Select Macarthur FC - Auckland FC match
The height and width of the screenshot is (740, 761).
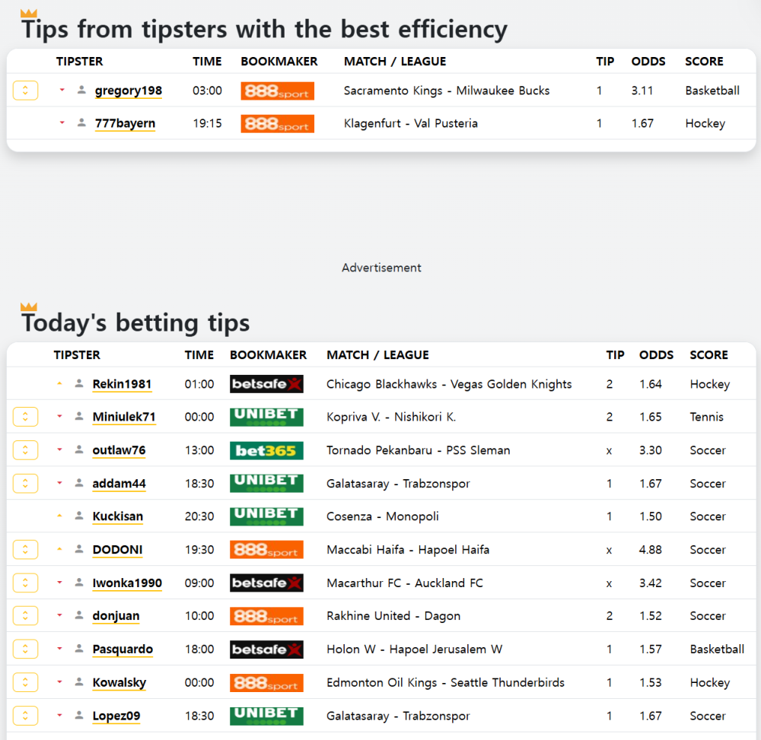tap(405, 583)
